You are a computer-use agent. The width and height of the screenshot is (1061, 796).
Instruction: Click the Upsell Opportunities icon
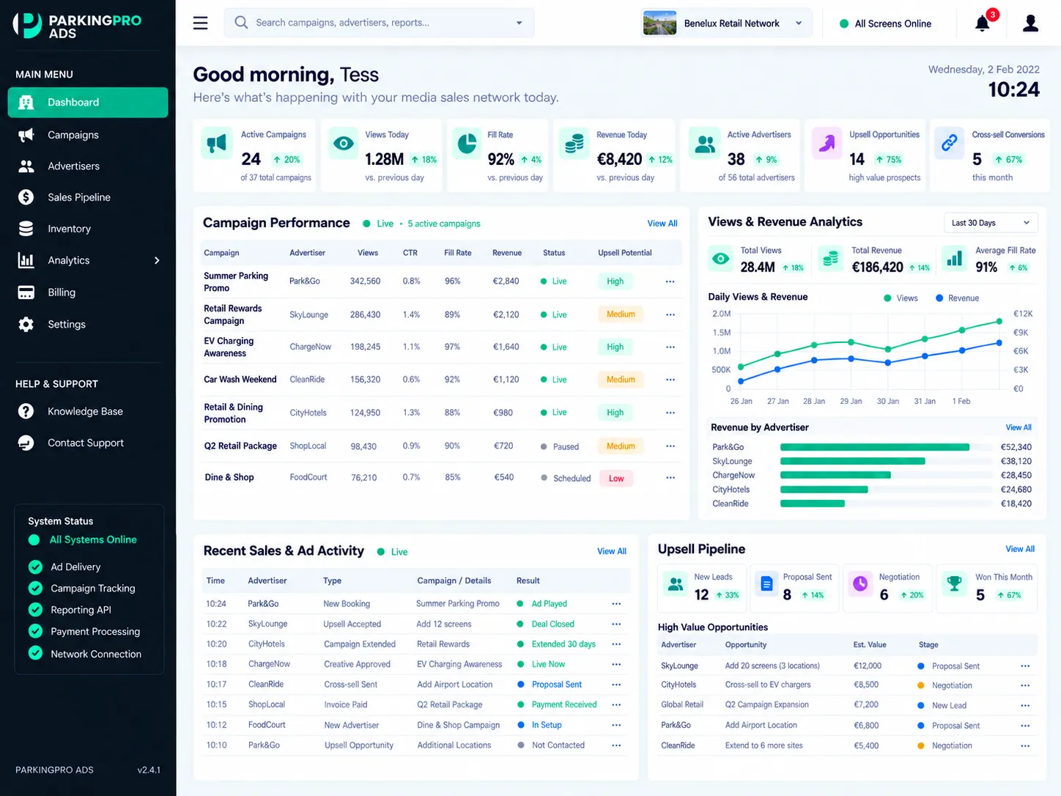click(827, 144)
